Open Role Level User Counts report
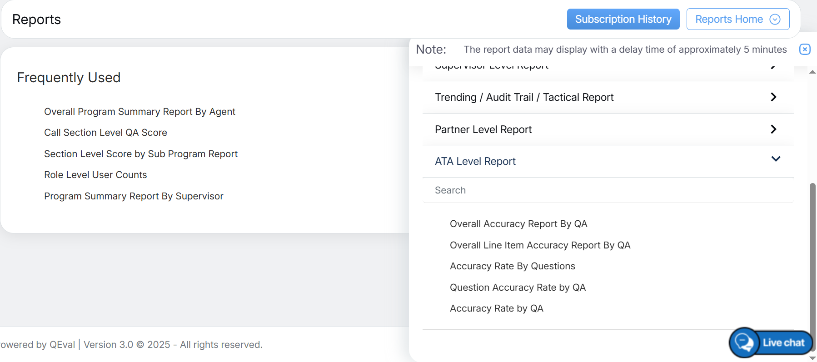817x362 pixels. (95, 175)
